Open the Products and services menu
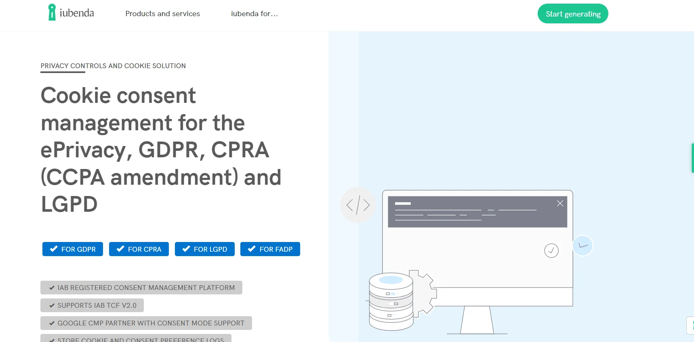Screen dimensions: 694x342 tap(162, 14)
